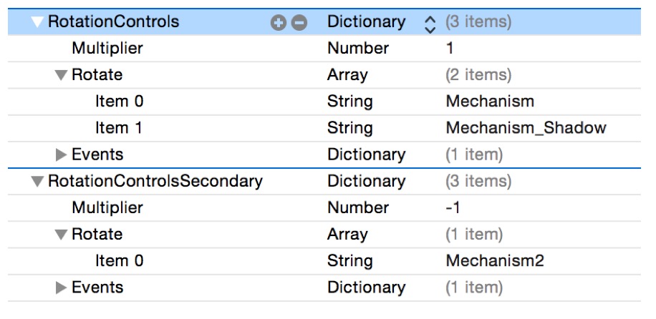Screen dimensions: 656x319
Task: Collapse Rotate array under RotationControlsSecondary
Action: [61, 235]
